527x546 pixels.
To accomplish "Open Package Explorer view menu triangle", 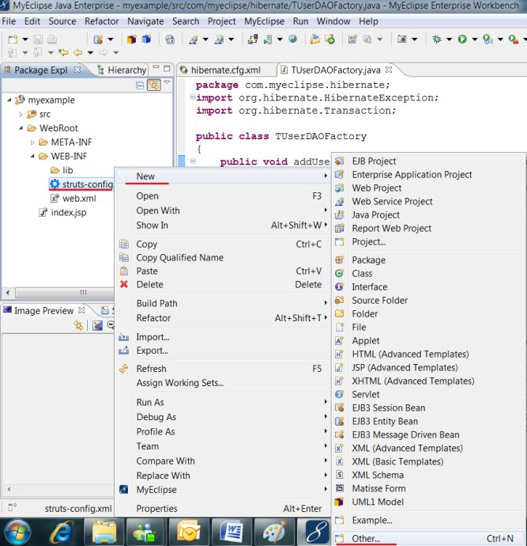I will [x=167, y=82].
